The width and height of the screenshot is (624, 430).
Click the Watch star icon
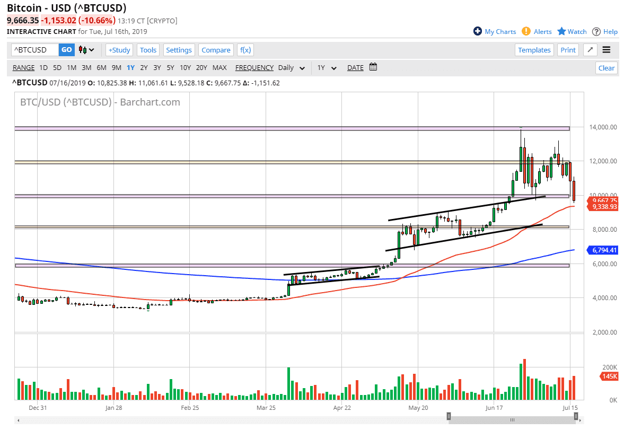pos(562,31)
